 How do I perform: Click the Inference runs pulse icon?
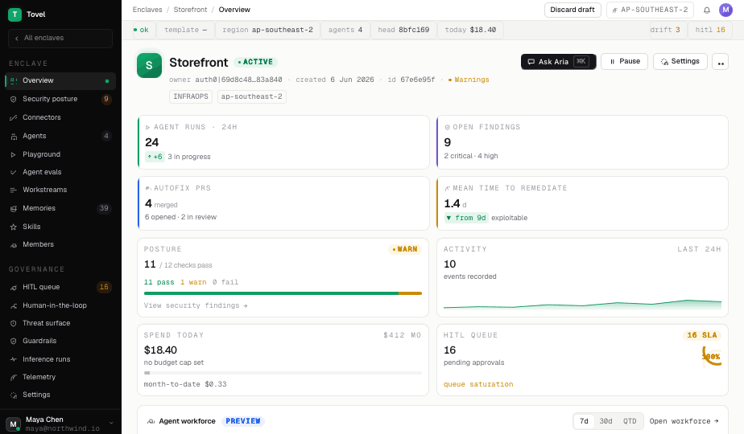pos(13,359)
